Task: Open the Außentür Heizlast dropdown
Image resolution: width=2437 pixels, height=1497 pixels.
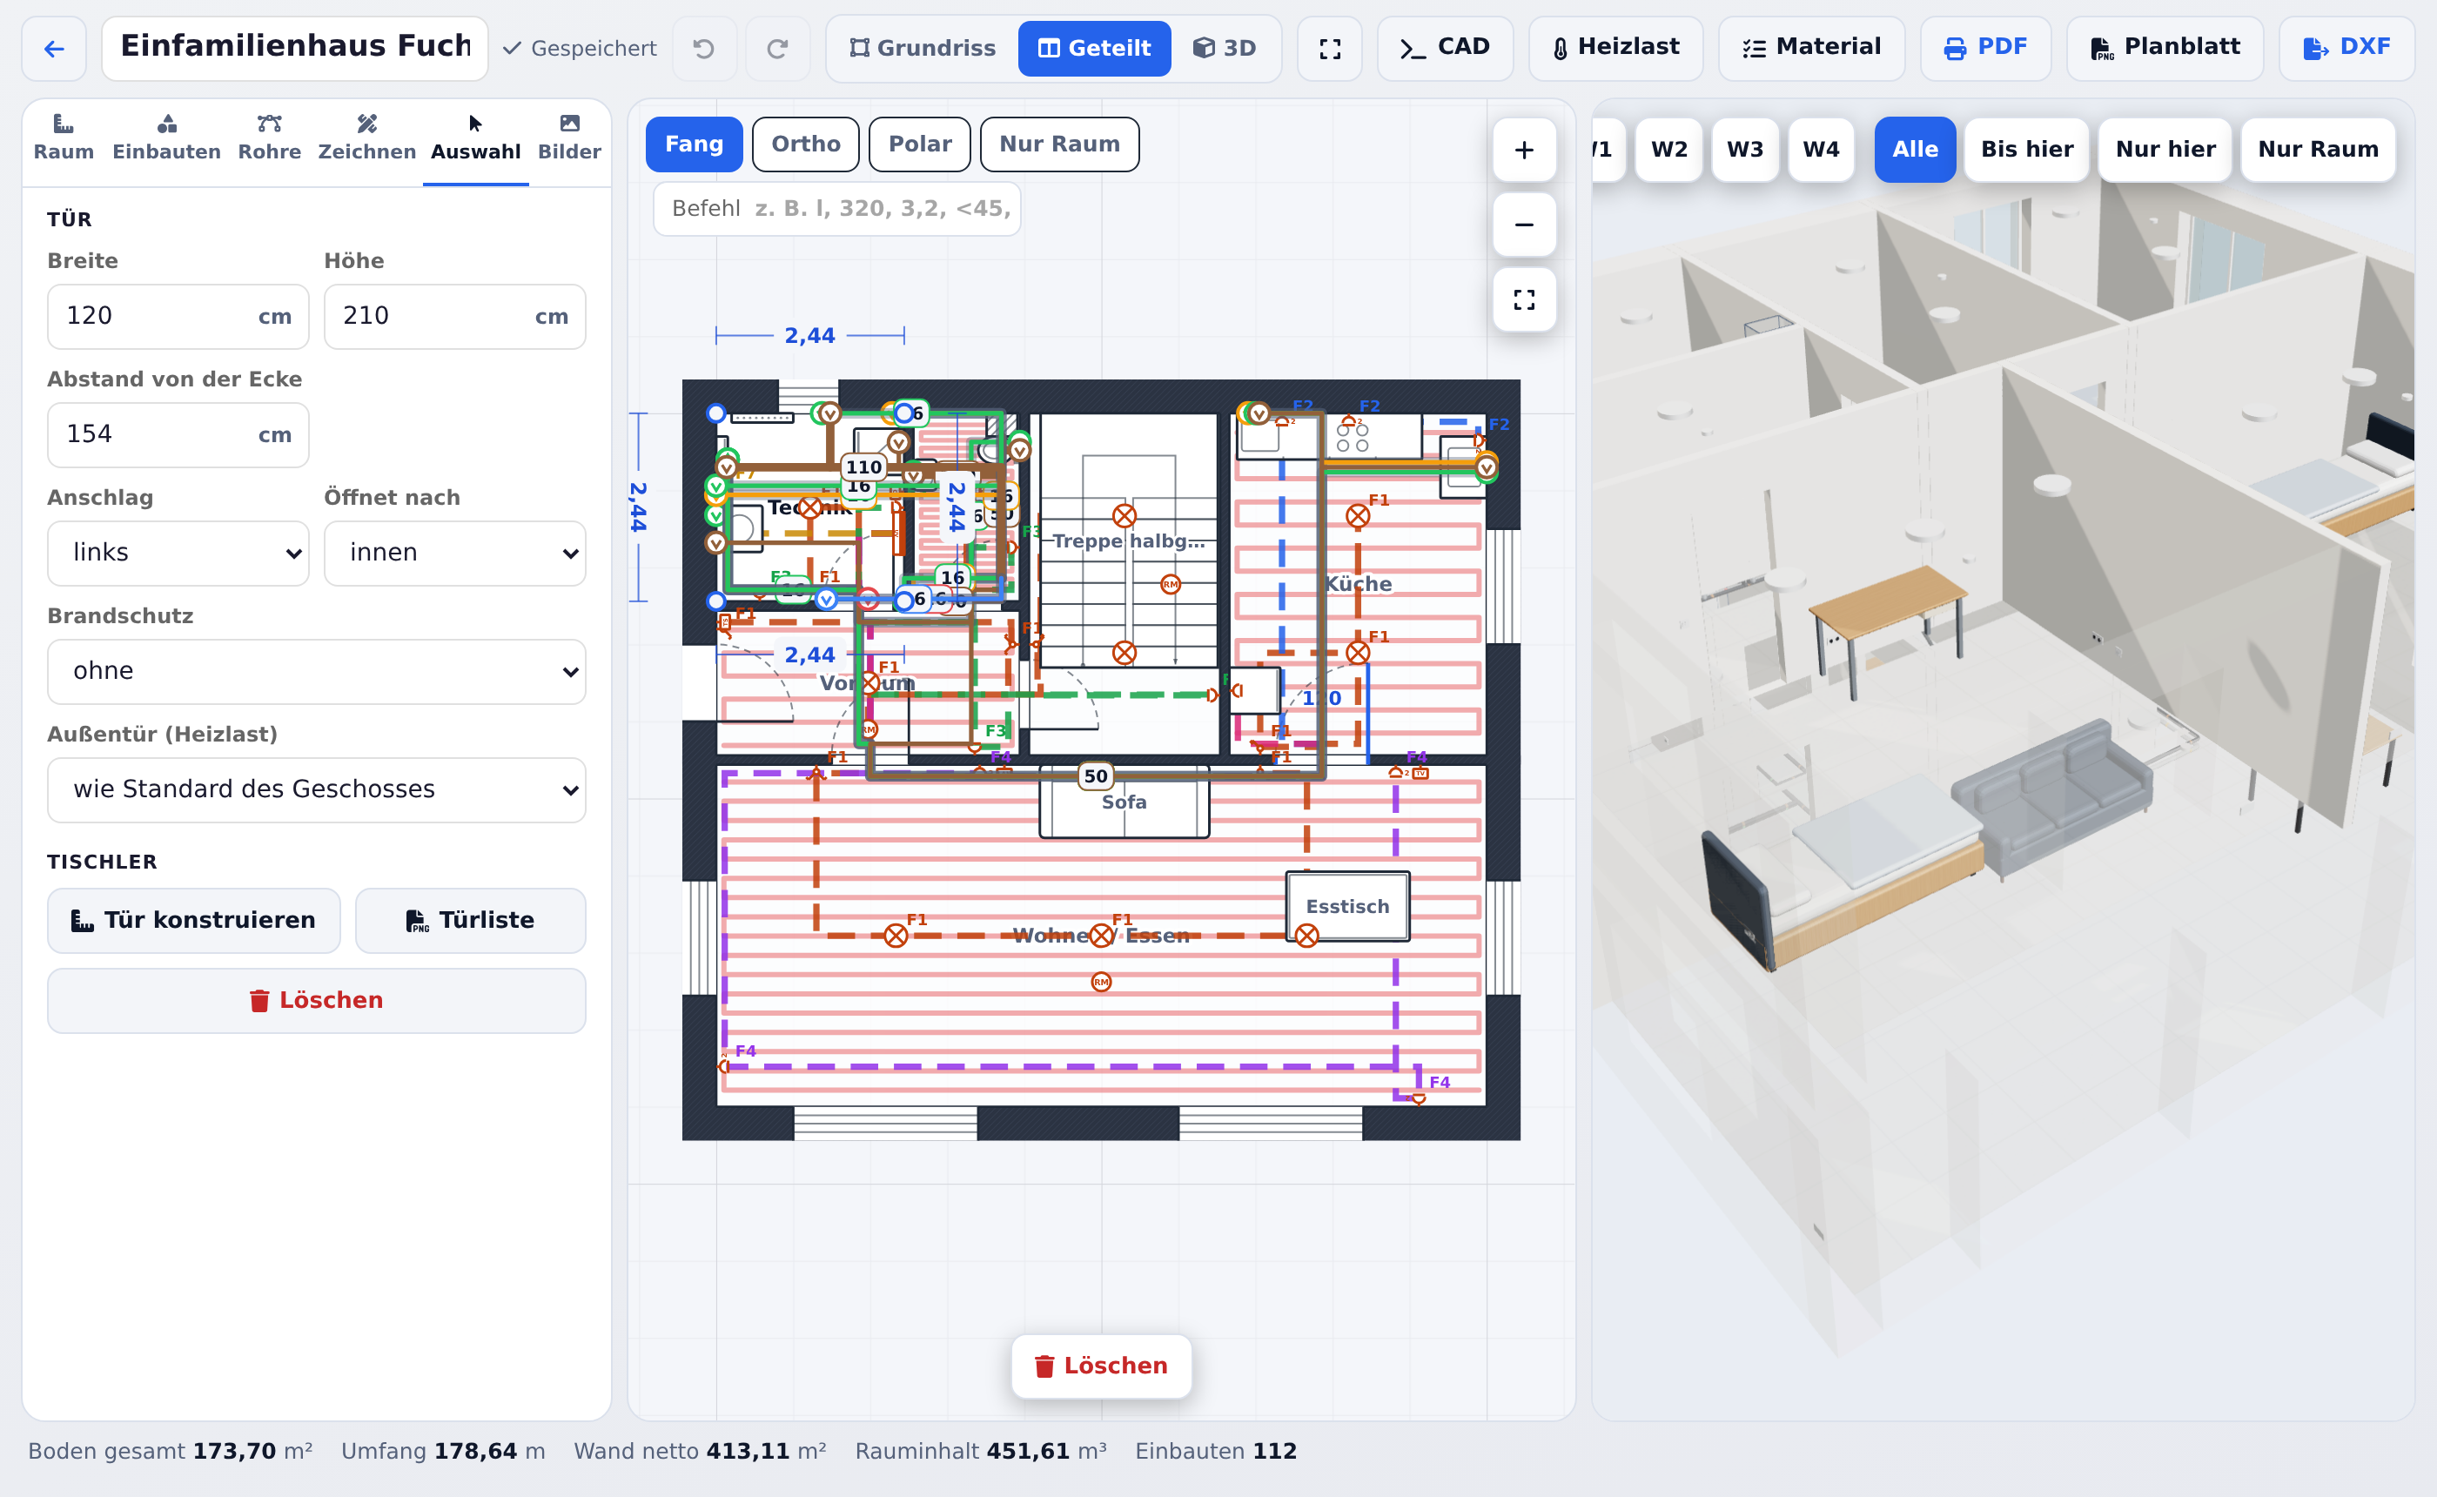Action: (x=317, y=789)
